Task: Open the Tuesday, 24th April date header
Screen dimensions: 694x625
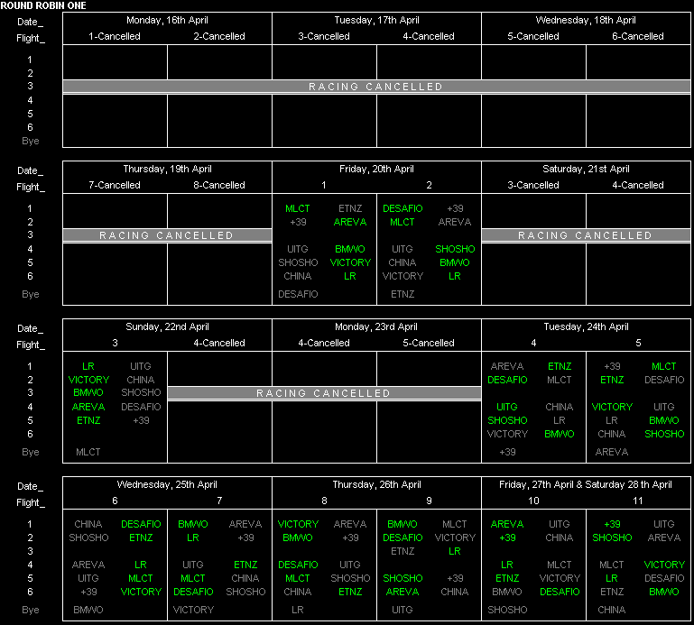Action: 586,326
